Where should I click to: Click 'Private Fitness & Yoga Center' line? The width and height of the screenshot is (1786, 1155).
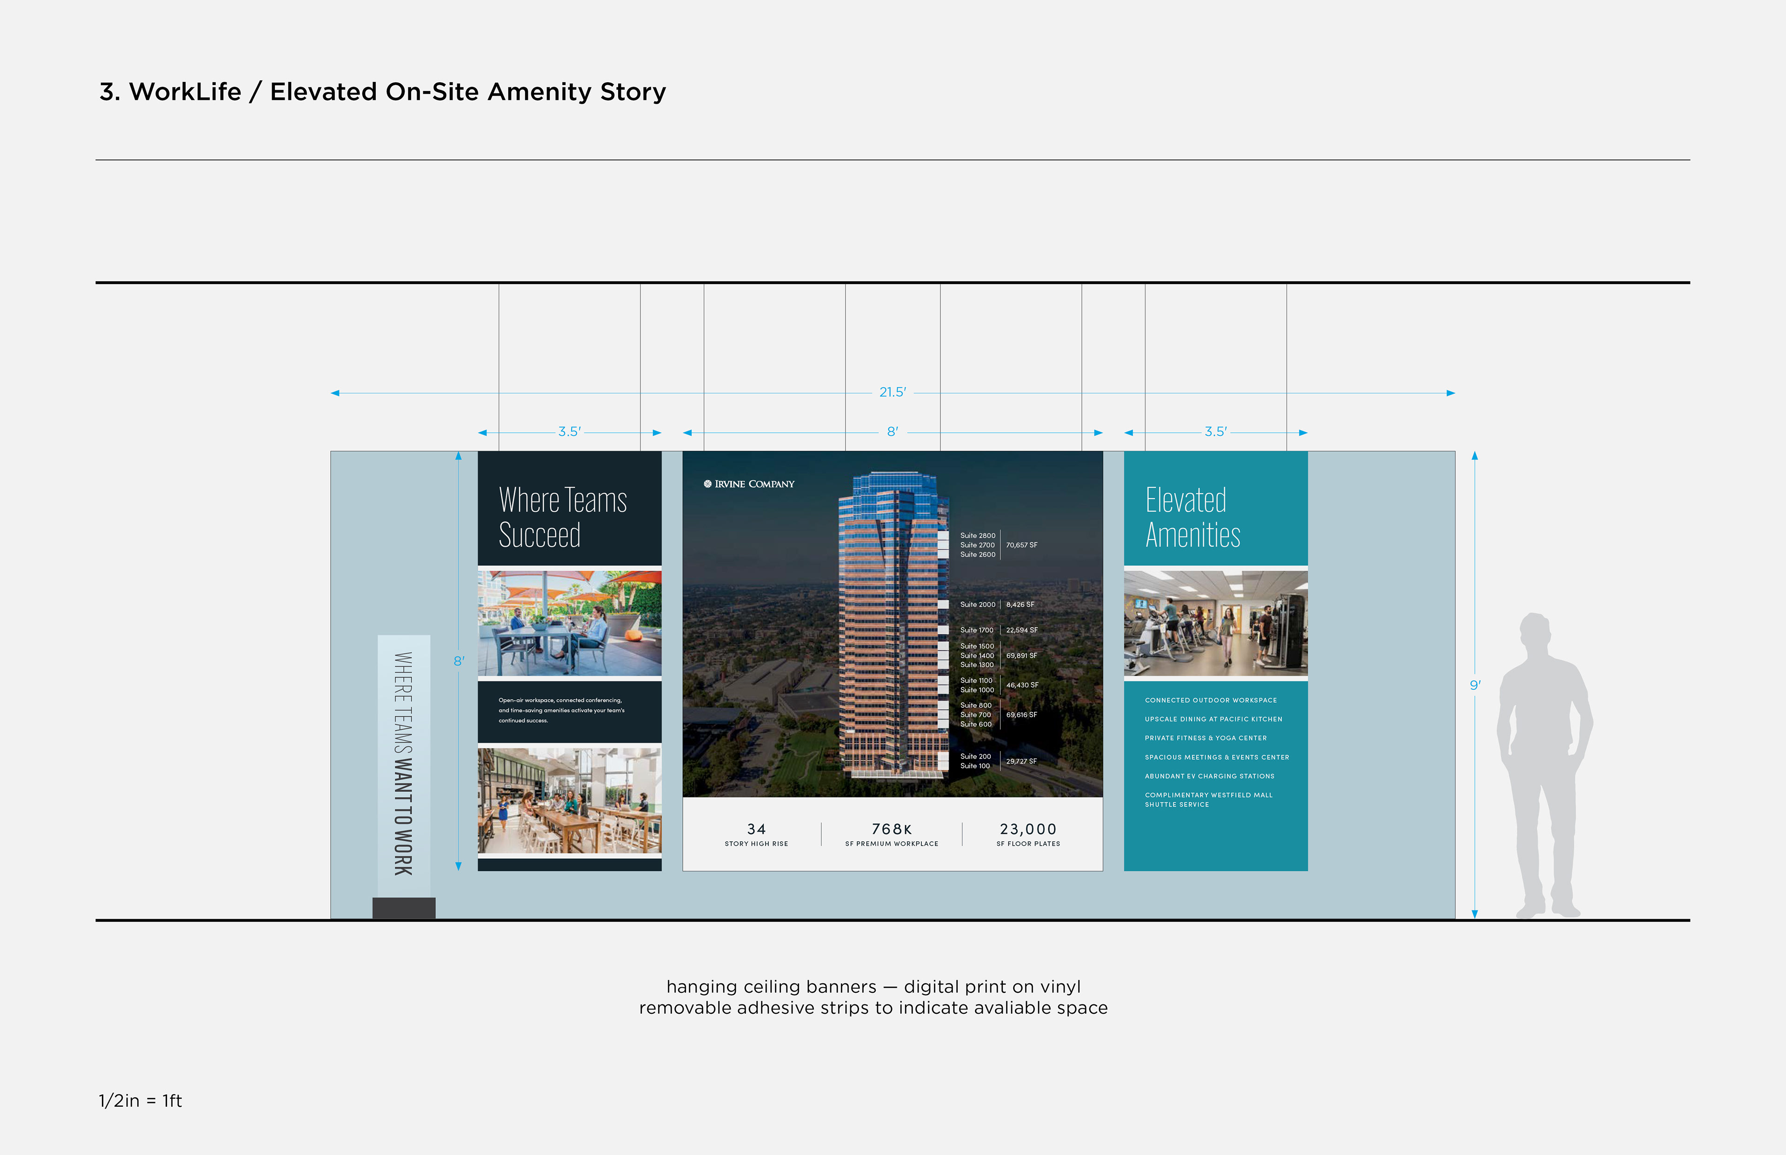pos(1206,738)
